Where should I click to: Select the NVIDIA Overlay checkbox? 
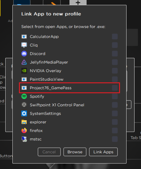tap(115, 71)
